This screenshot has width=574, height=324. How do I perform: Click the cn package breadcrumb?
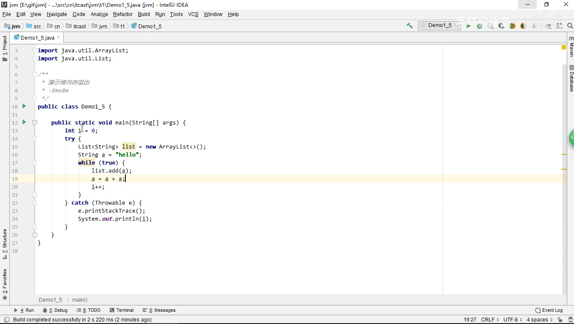coord(54,26)
